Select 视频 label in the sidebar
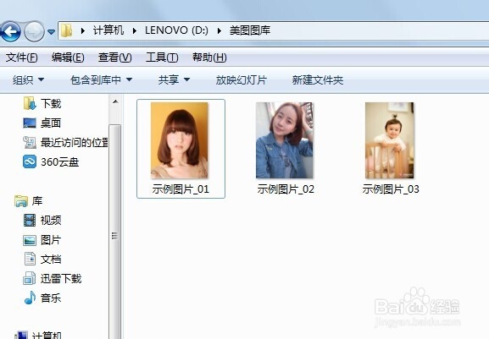489x339 pixels. tap(51, 220)
